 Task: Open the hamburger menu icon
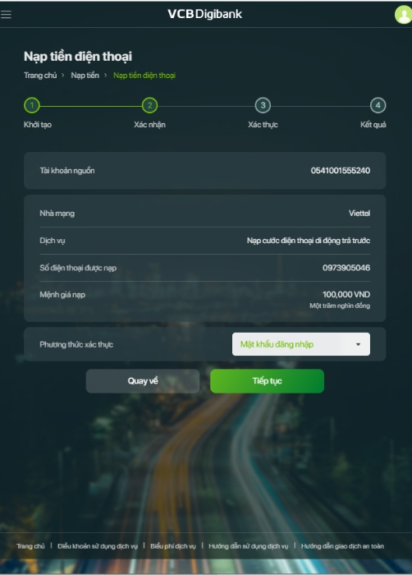click(6, 14)
